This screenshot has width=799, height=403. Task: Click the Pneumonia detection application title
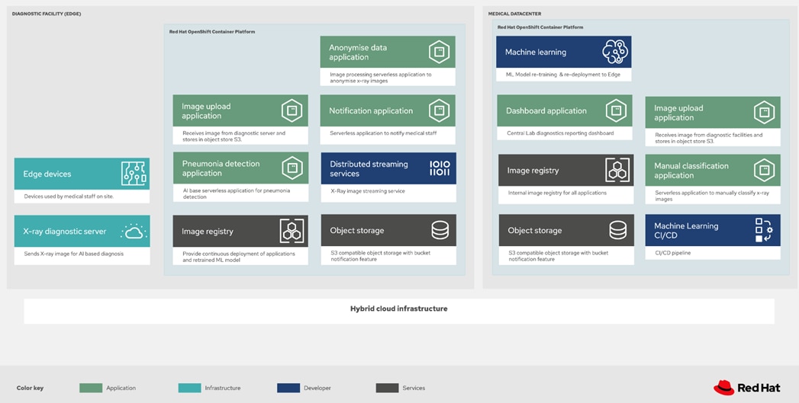(x=221, y=168)
